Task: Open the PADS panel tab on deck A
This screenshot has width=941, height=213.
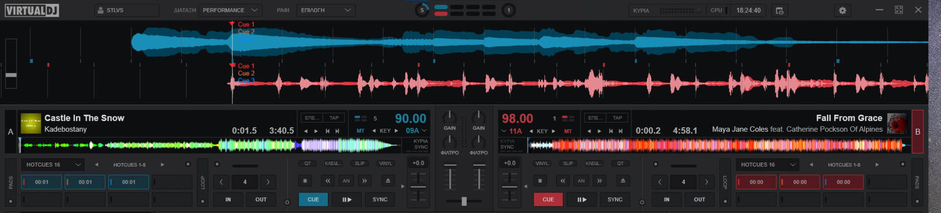Action: tap(11, 182)
